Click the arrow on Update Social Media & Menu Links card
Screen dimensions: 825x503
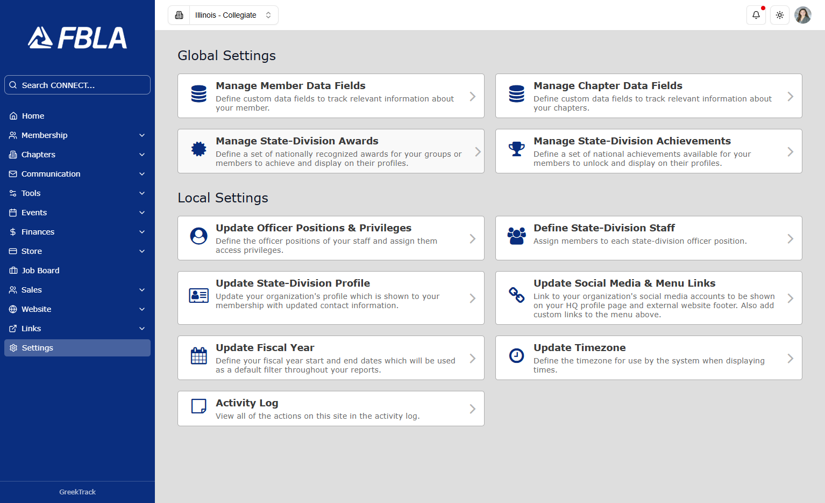click(790, 298)
